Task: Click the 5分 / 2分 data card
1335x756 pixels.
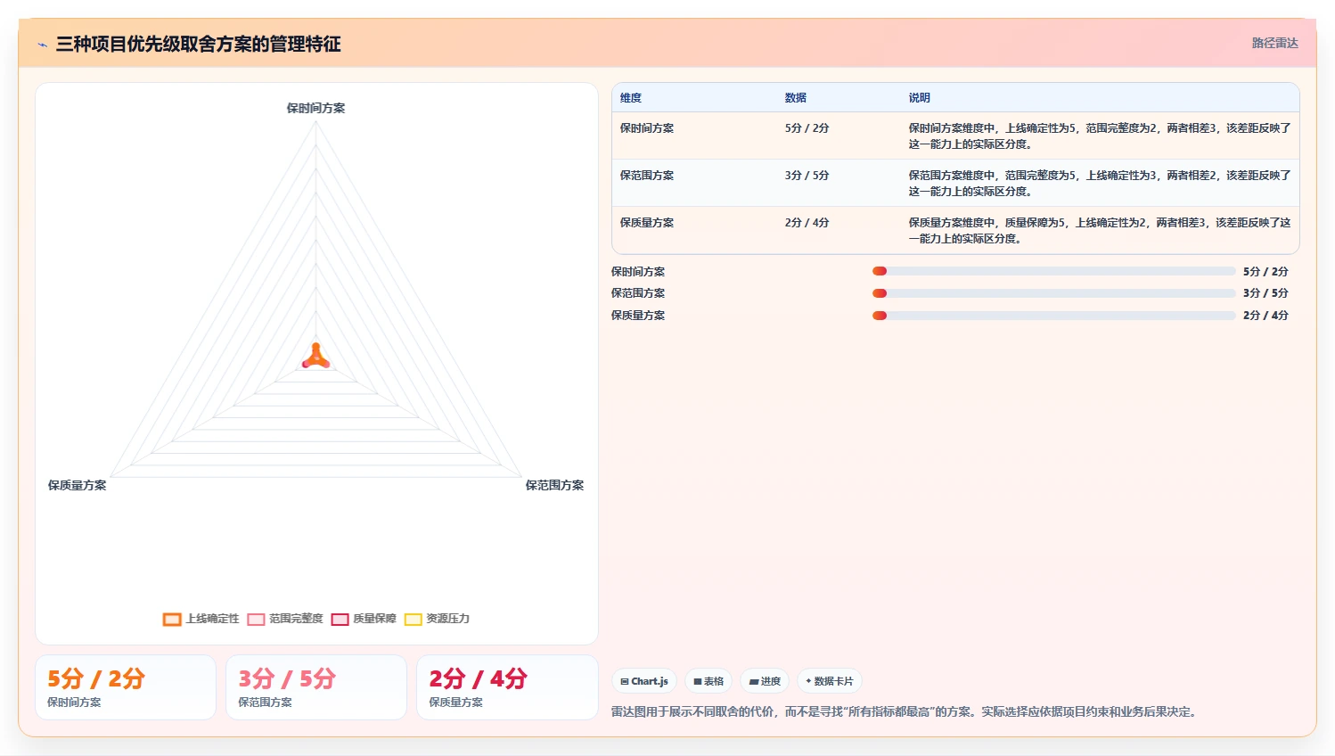Action: (x=126, y=687)
